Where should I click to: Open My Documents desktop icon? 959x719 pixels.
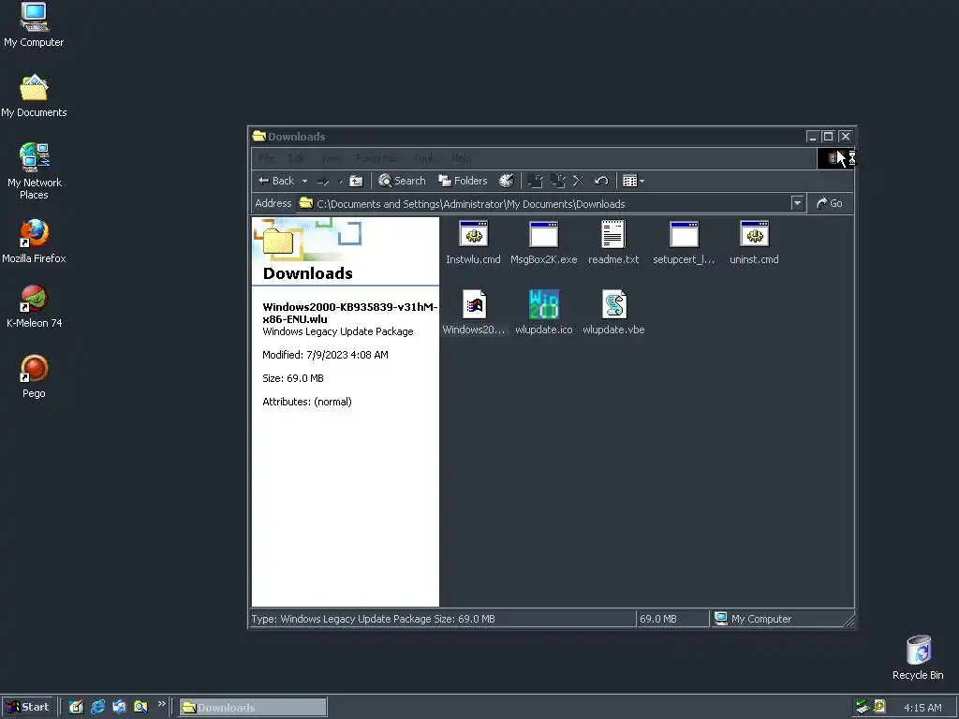pyautogui.click(x=34, y=96)
